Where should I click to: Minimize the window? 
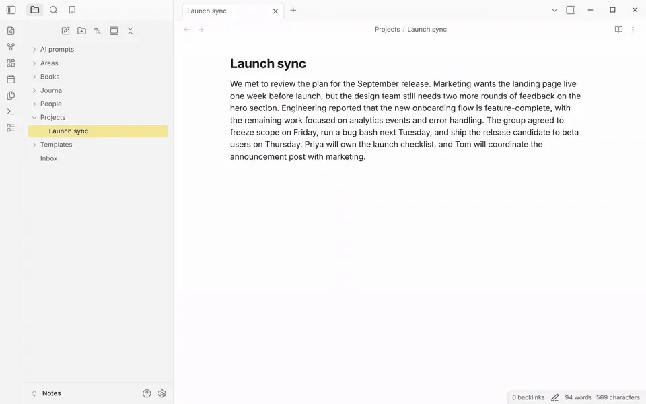[590, 10]
